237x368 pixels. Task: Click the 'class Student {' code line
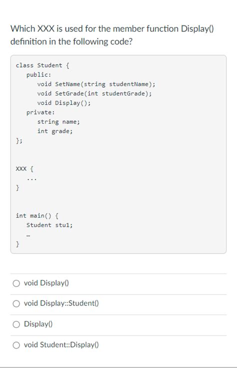[x=42, y=65]
